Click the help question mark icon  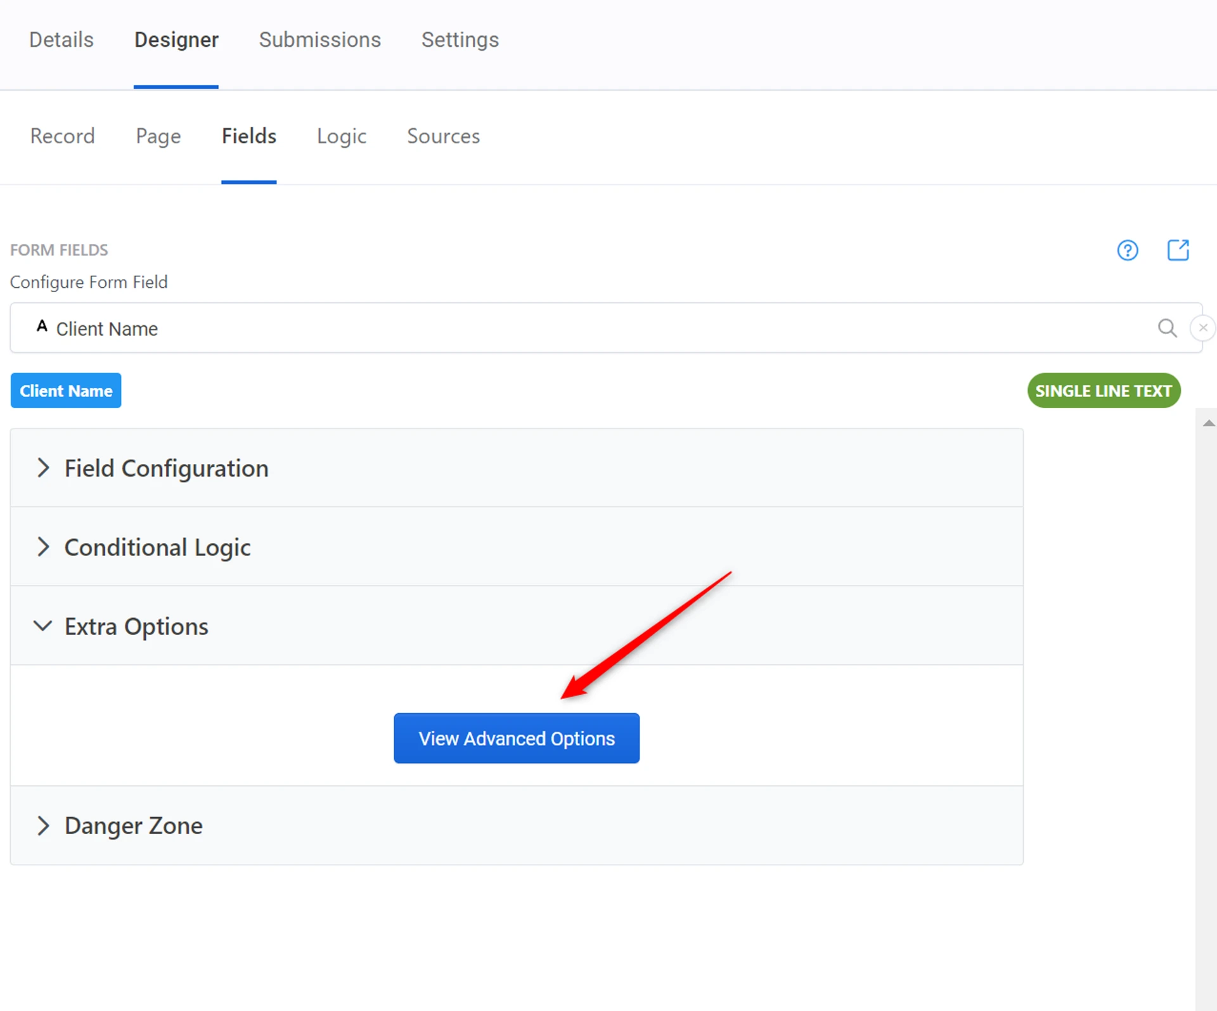tap(1127, 250)
